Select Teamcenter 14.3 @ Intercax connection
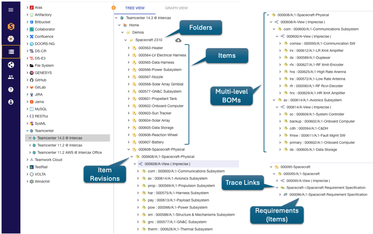Screen dimensions: 373x234 pyautogui.click(x=60, y=138)
